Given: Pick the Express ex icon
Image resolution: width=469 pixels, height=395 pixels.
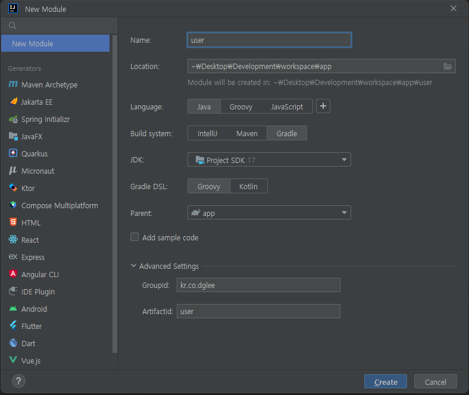Looking at the screenshot, I should point(13,256).
